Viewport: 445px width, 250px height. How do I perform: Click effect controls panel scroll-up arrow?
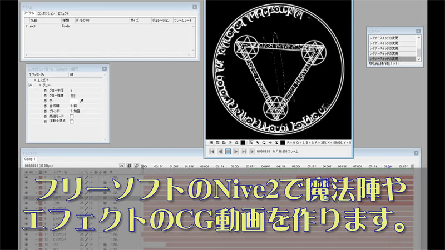[105, 74]
